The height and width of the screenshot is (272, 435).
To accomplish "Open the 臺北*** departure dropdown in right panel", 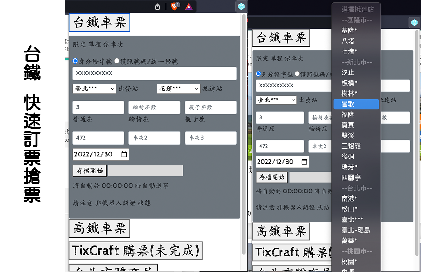I will point(276,100).
